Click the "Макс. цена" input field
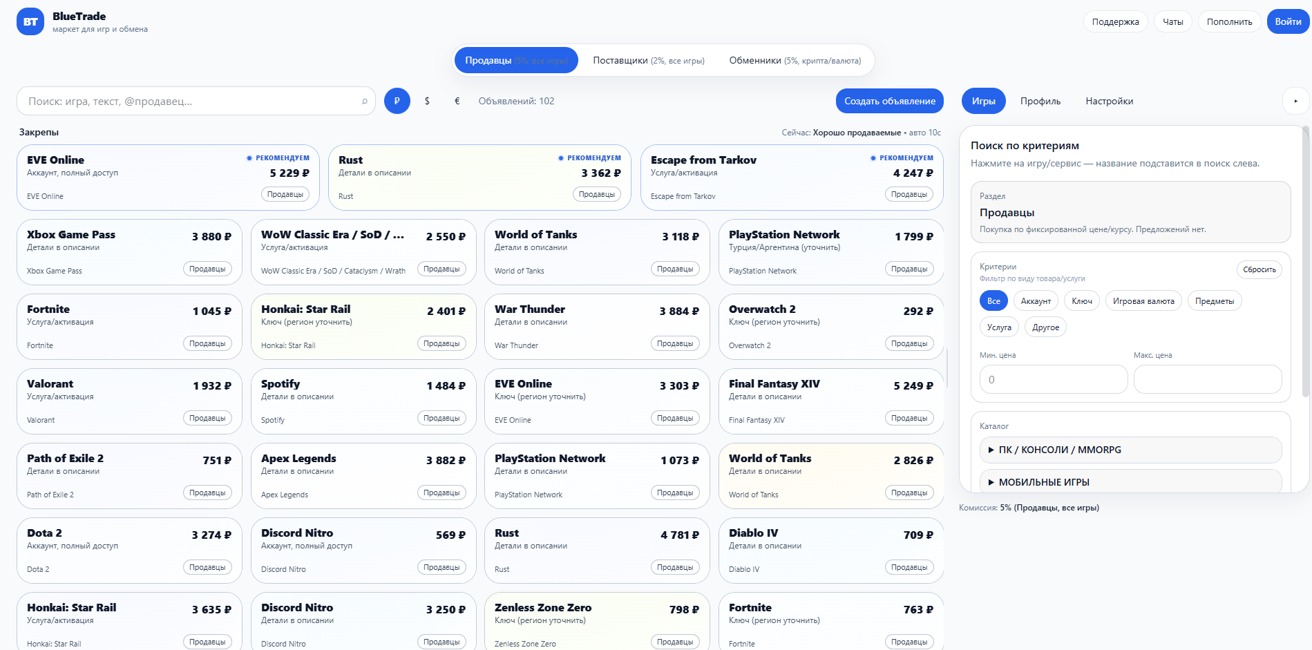1312x650 pixels. coord(1208,379)
